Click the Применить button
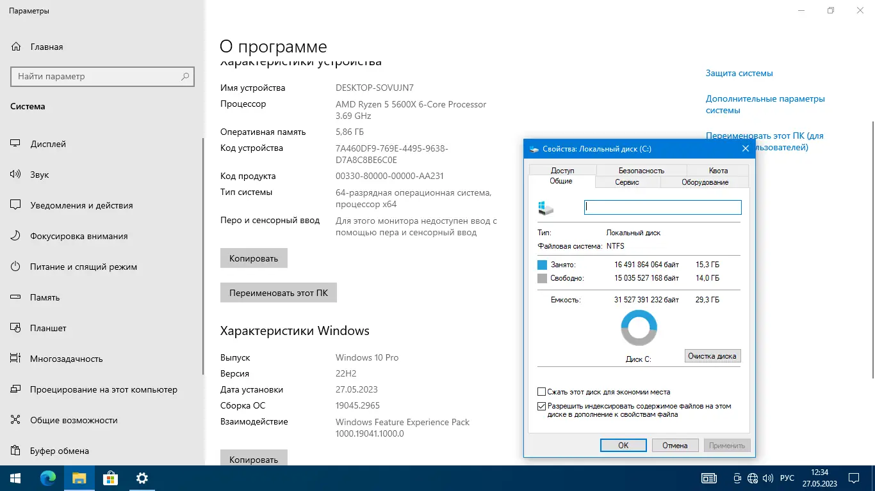The image size is (875, 491). click(x=727, y=446)
